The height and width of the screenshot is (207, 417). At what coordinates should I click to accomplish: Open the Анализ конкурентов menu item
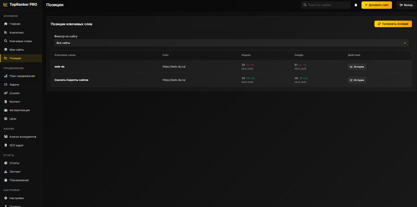tap(21, 137)
